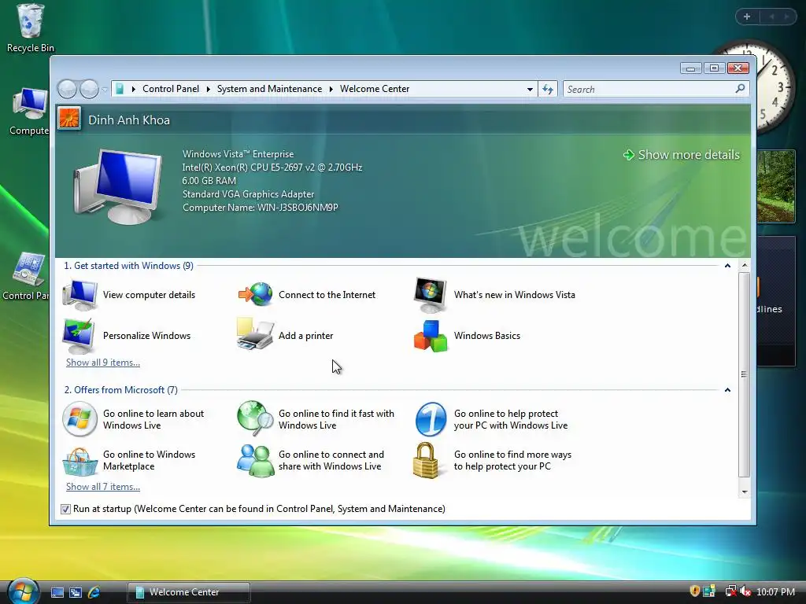Click Show more details link

(682, 155)
